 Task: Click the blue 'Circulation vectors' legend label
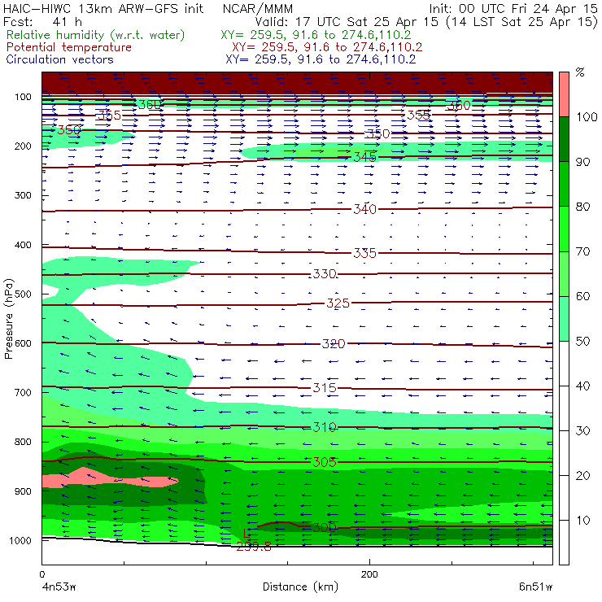pos(60,59)
